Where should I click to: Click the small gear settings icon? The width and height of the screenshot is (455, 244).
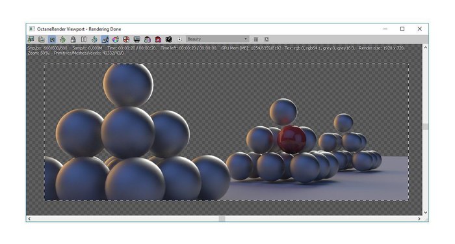point(179,39)
